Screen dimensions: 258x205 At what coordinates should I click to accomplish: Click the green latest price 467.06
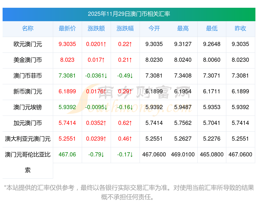click(x=67, y=154)
